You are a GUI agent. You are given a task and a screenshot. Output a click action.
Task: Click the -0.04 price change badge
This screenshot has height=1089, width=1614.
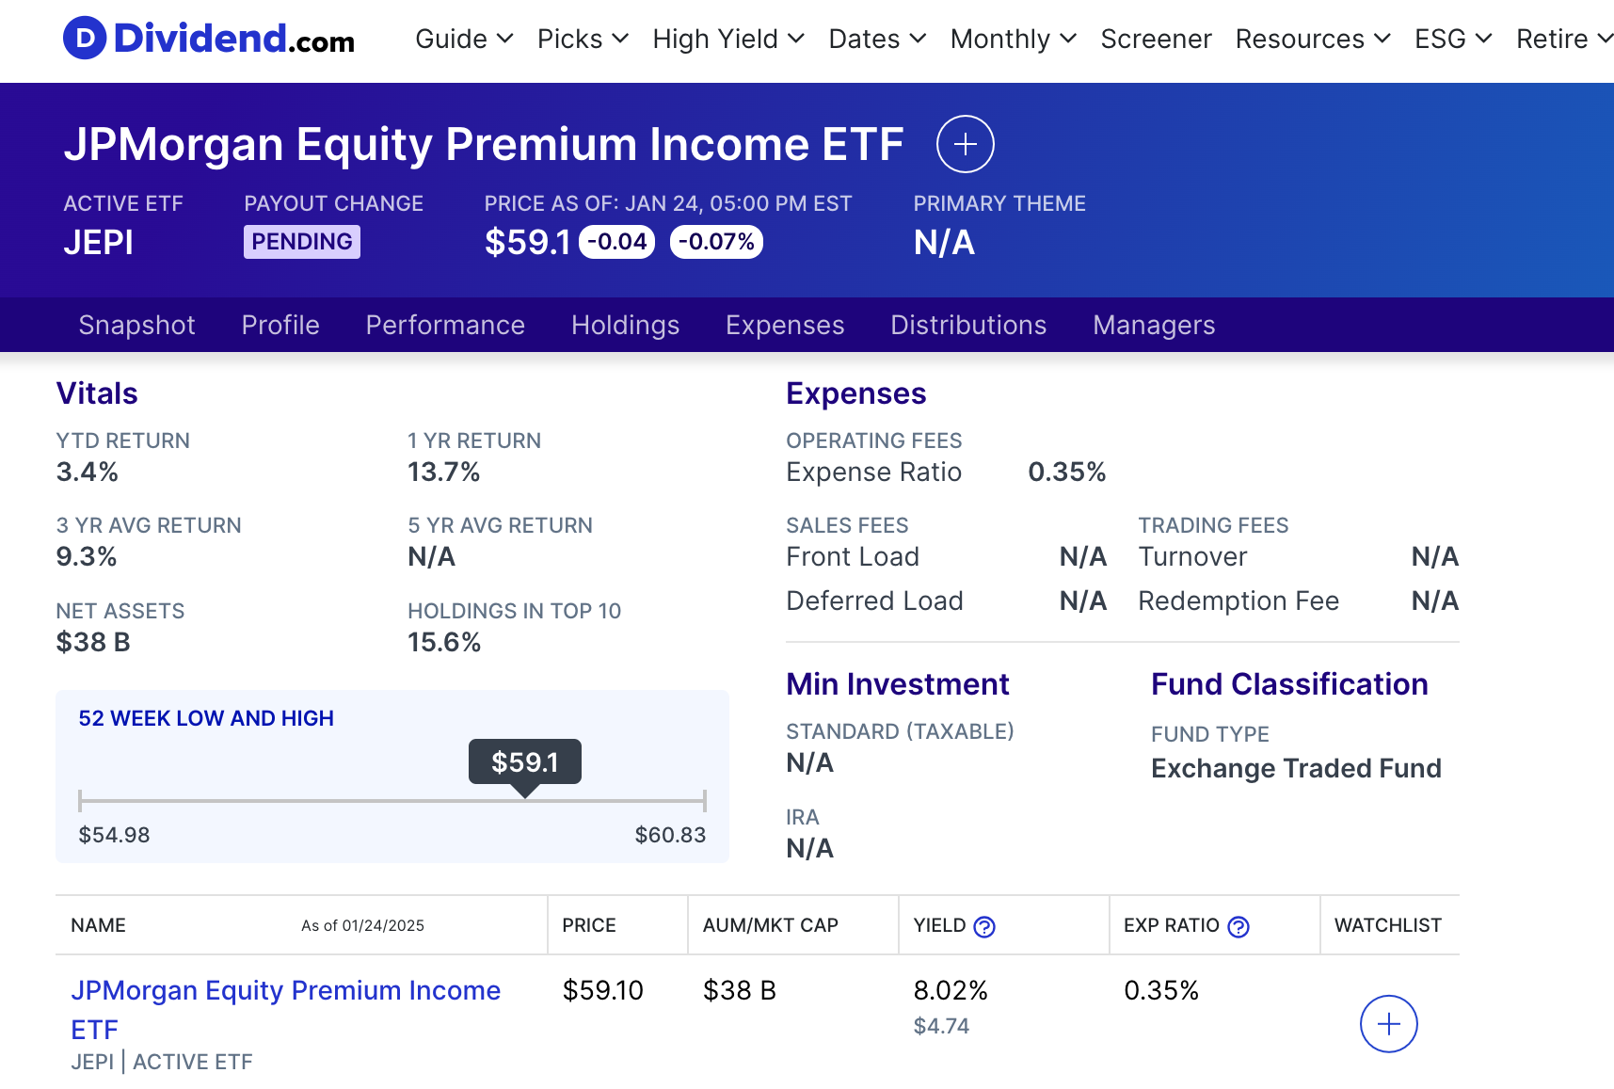617,242
